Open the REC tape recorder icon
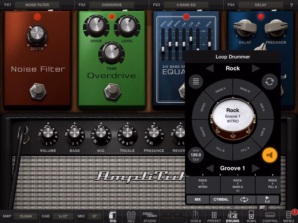This screenshot has width=298, height=223. click(131, 217)
